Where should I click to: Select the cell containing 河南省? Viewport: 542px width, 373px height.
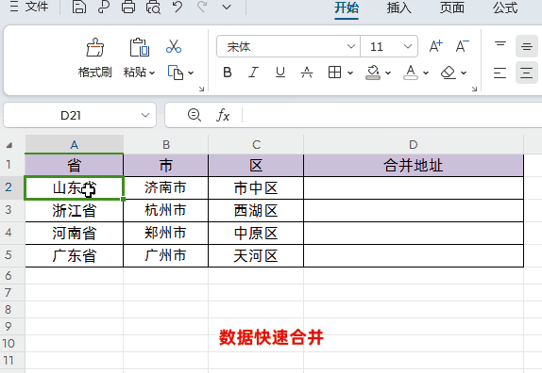point(75,233)
